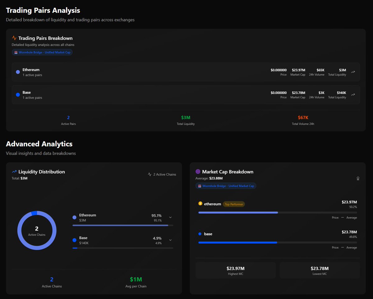Click the Ethereum dot in Liquidity Distribution list

[74, 217]
